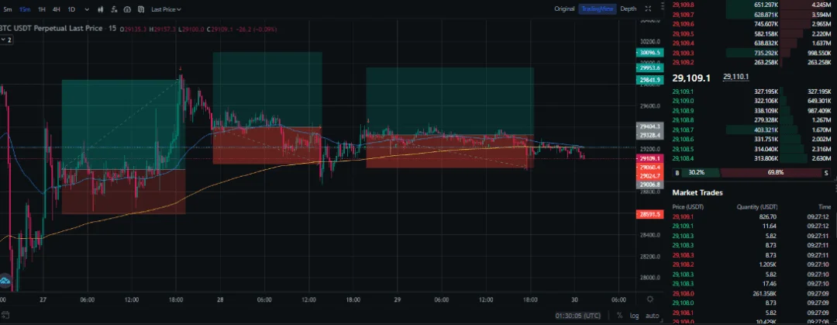Viewport: 837px width, 325px height.
Task: Open the candlestick chart type selector
Action: click(100, 9)
